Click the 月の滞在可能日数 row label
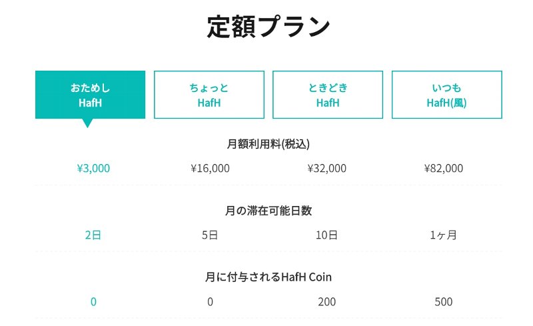The image size is (533, 326). 268,211
